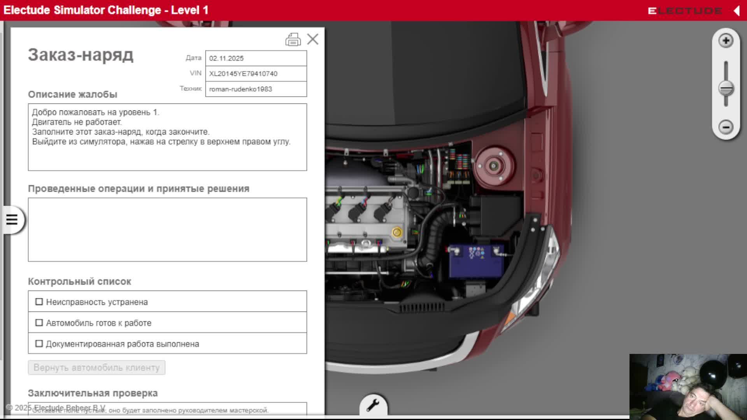Open the hamburger side menu
The image size is (747, 420).
[12, 220]
